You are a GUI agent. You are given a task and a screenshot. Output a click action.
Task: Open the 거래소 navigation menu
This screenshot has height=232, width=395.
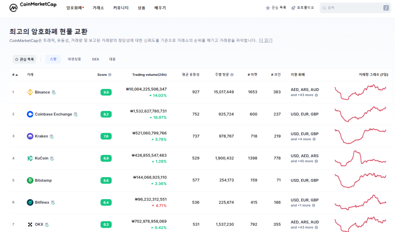(x=98, y=8)
